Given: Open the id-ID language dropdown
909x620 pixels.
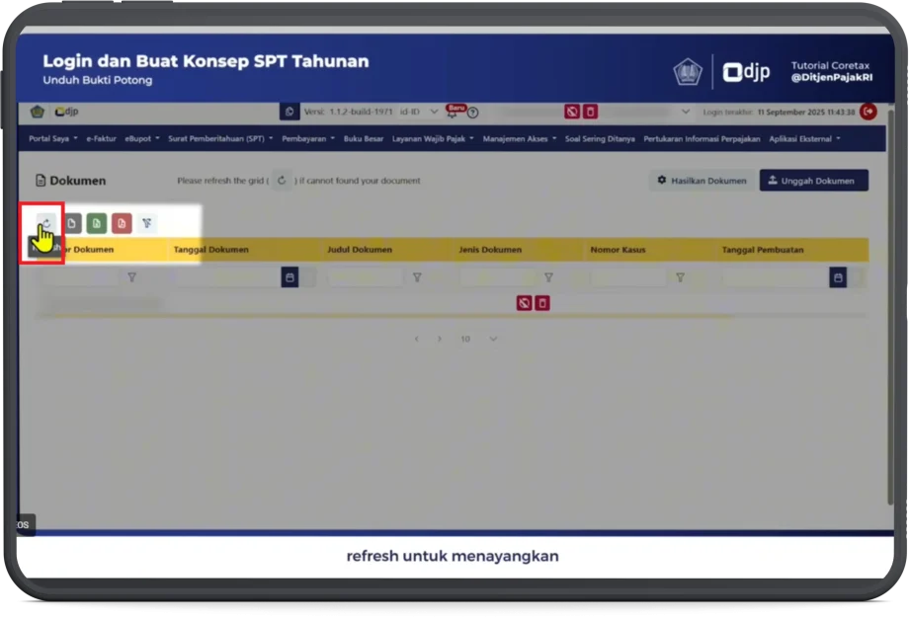Looking at the screenshot, I should click(419, 112).
